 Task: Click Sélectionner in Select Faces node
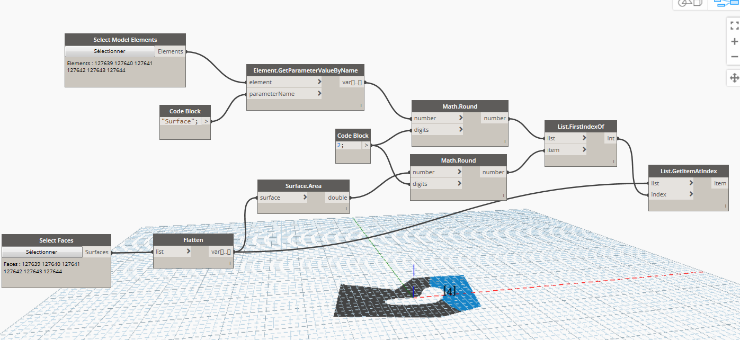coord(42,252)
